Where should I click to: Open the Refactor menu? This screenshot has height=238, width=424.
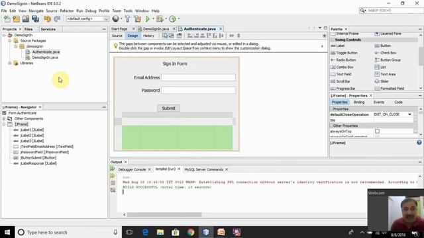(66, 11)
